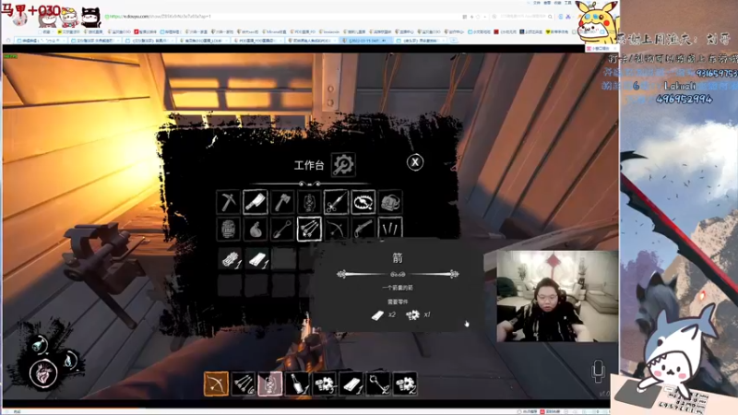Click the 工作台 workbench title
Viewport: 738px width, 415px height.
pyautogui.click(x=309, y=165)
